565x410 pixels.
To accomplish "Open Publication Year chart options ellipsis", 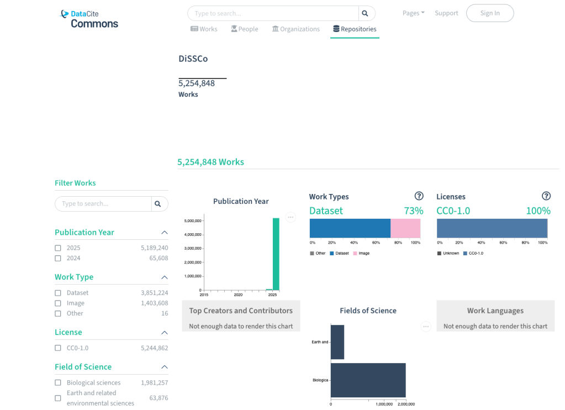I will click(291, 217).
